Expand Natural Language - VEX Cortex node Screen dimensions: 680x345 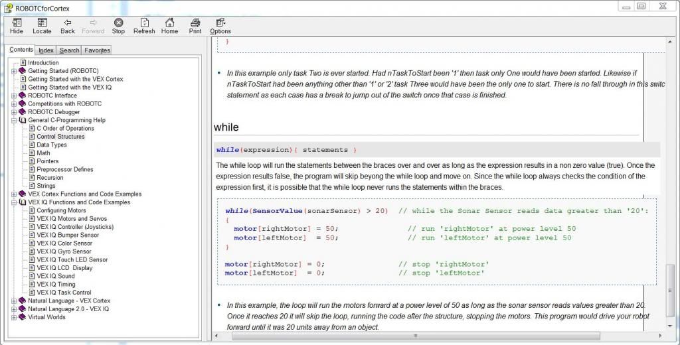(14, 301)
